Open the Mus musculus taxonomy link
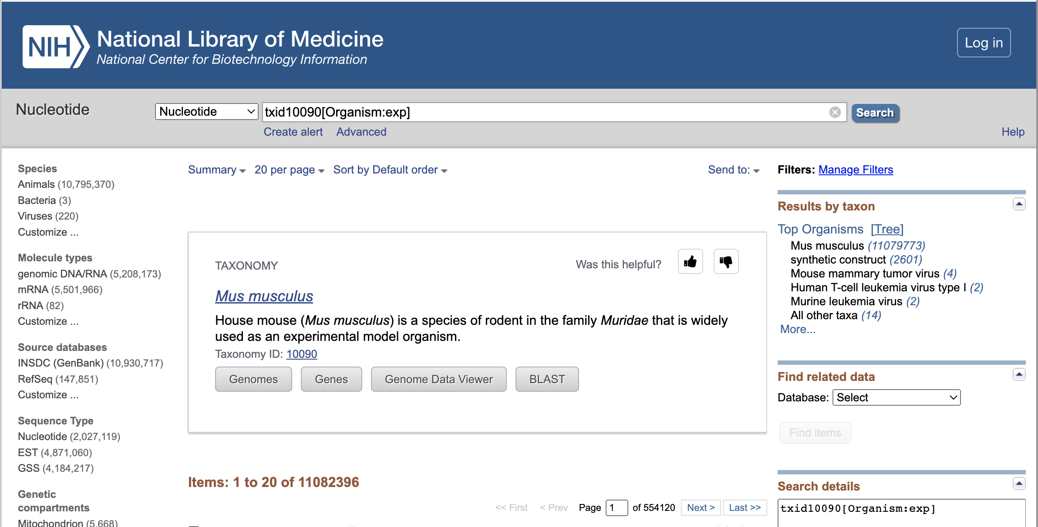Image resolution: width=1038 pixels, height=527 pixels. pos(264,296)
